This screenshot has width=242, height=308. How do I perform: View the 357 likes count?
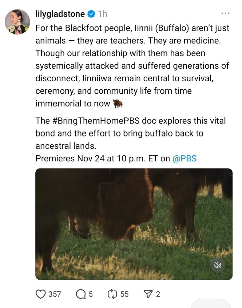[x=54, y=294]
